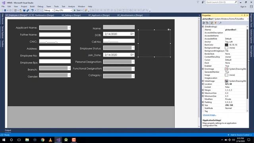Pin the Properties panel auto-hide icon
Viewport: 254px width, 143px height.
pyautogui.click(x=244, y=15)
